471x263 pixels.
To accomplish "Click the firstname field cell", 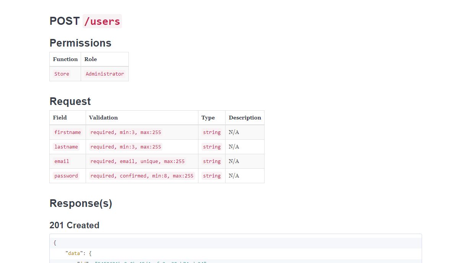I will click(68, 132).
